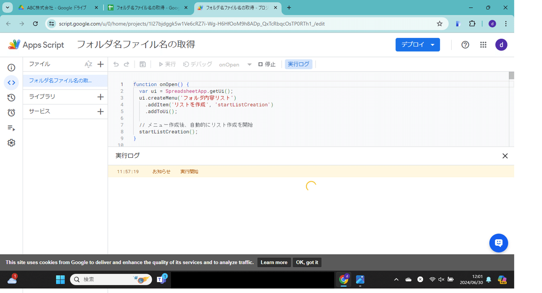Image resolution: width=542 pixels, height=293 pixels.
Task: Open the Chrome icon in taskbar
Action: (x=344, y=280)
